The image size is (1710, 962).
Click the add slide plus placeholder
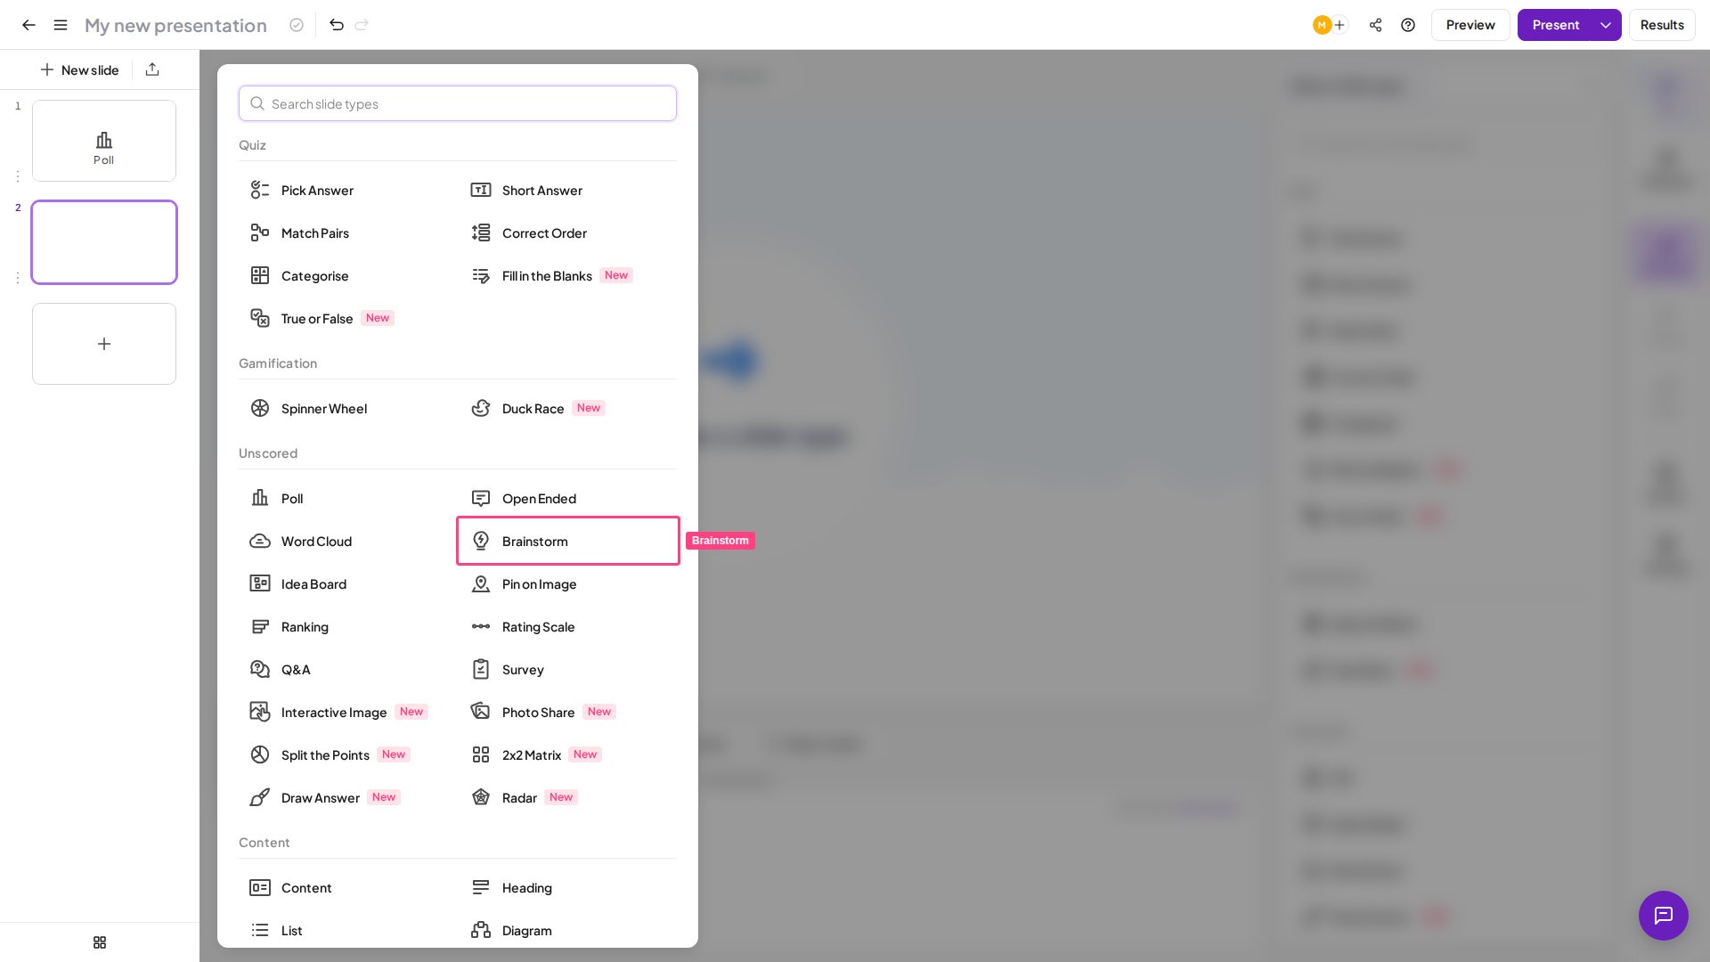104,344
